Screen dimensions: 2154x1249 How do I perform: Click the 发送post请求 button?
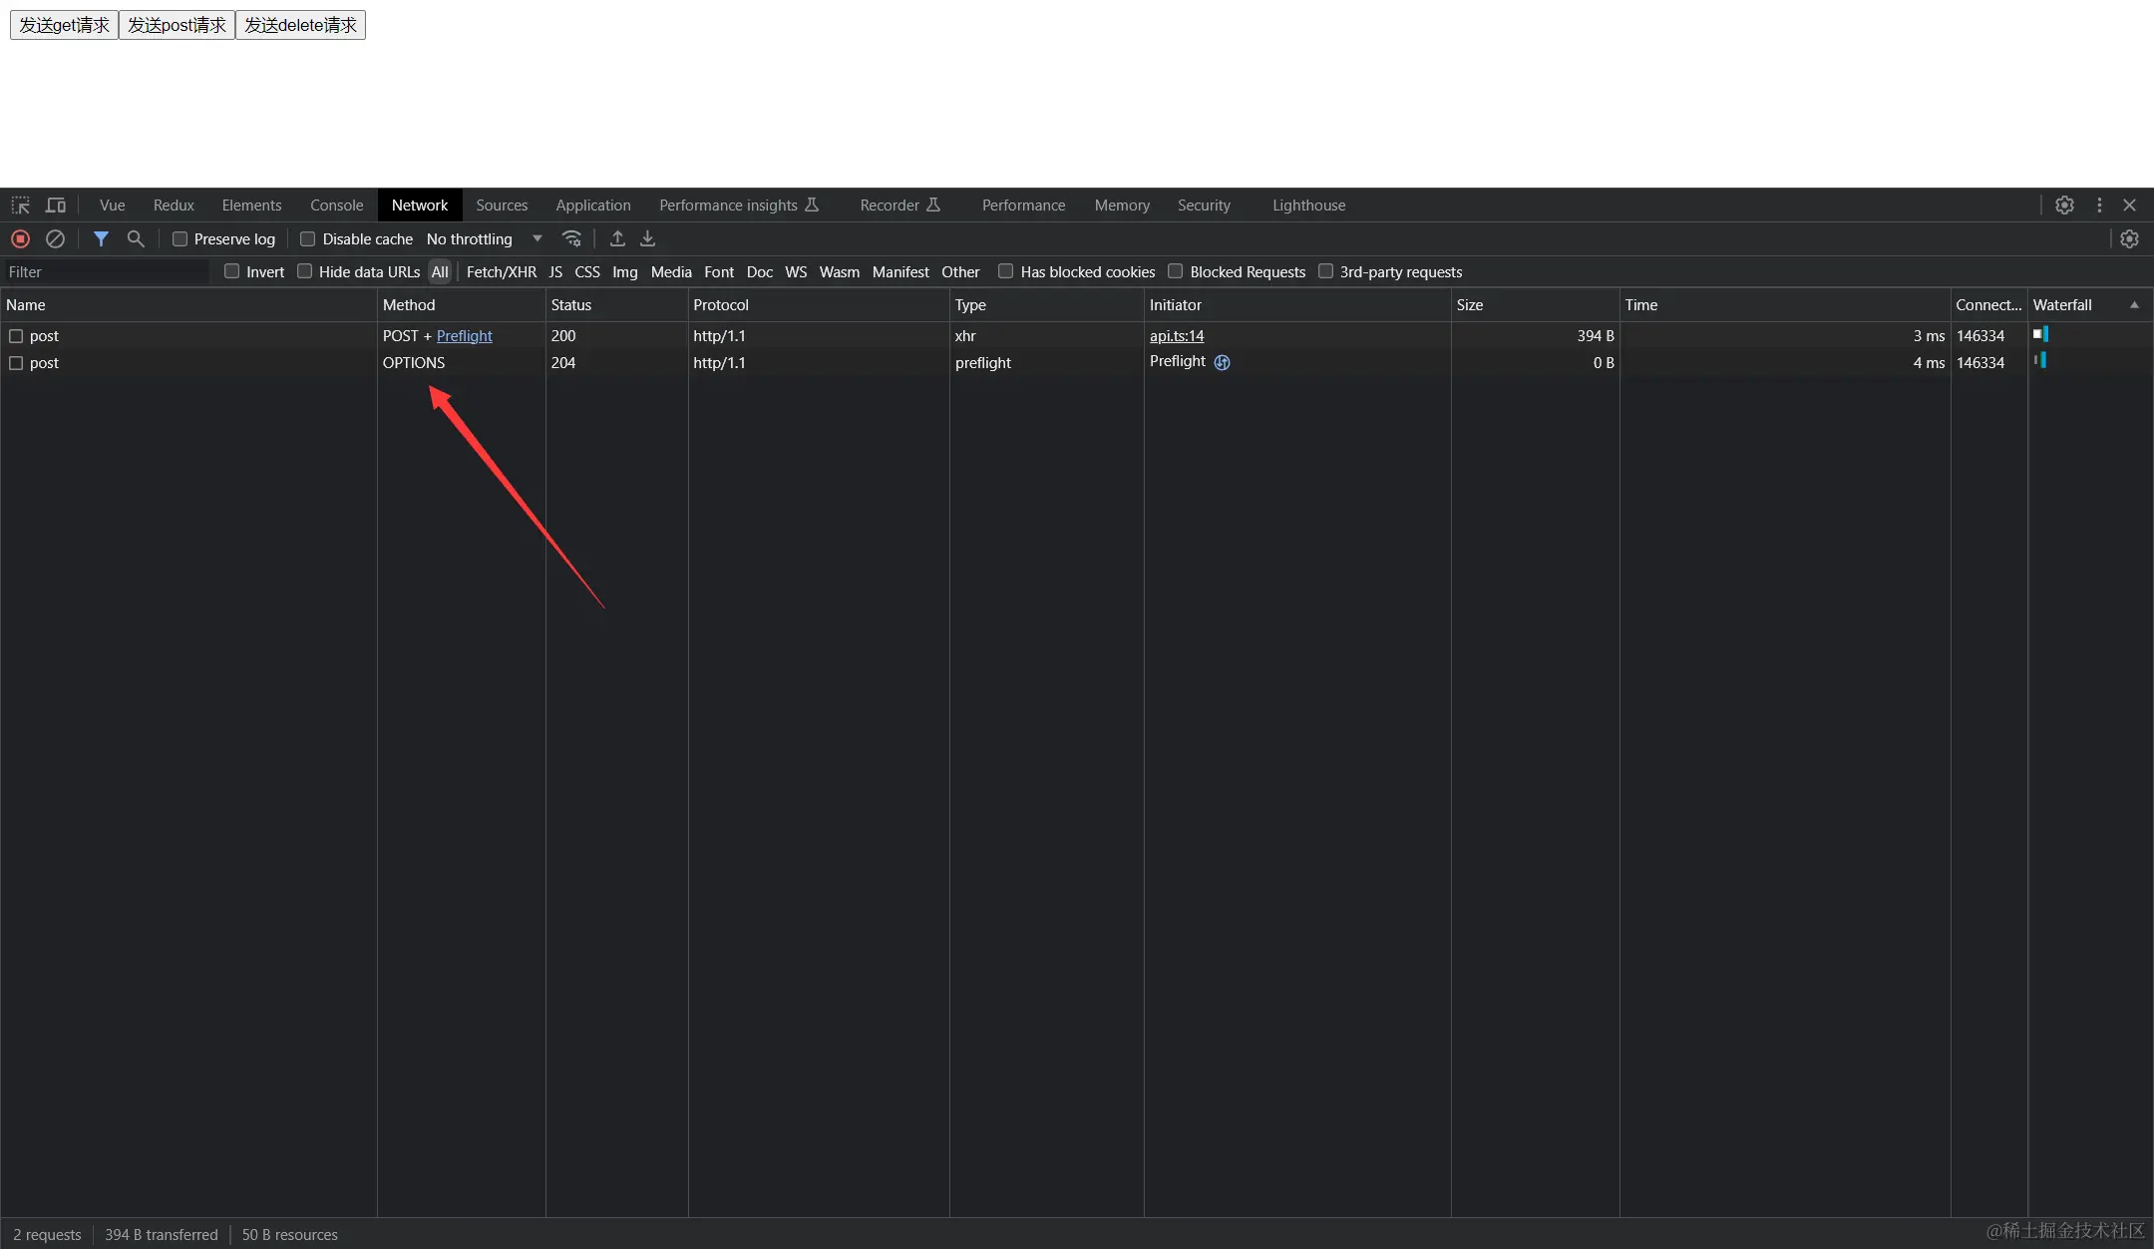tap(177, 25)
